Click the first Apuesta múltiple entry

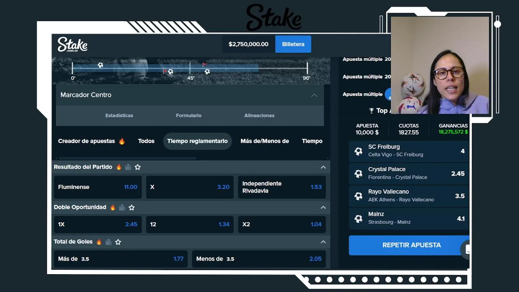pos(367,59)
